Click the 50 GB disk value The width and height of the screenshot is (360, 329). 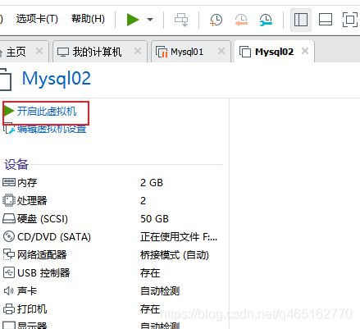pyautogui.click(x=154, y=219)
